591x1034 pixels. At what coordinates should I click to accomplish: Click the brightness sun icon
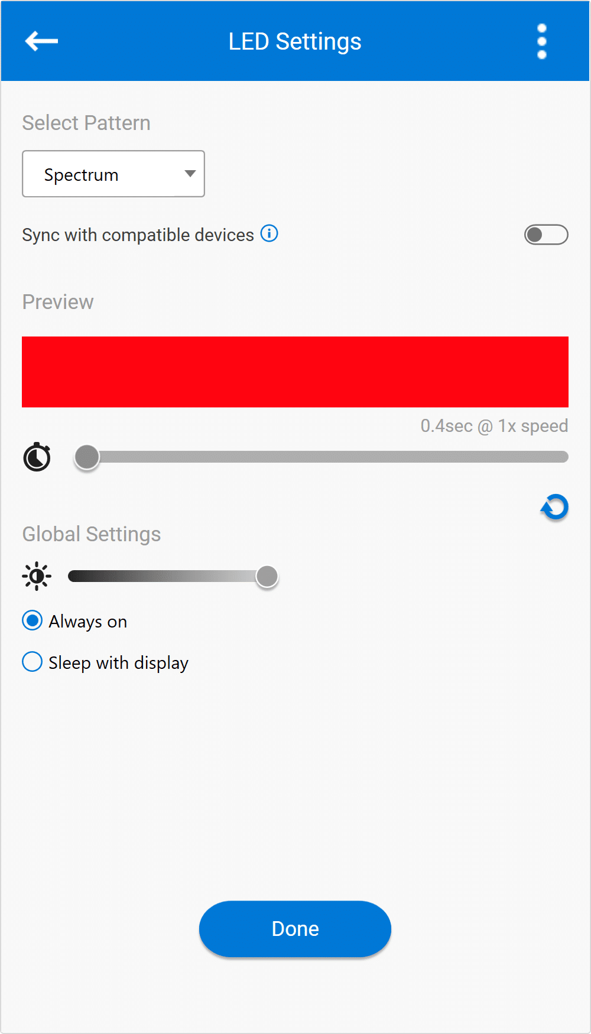[x=37, y=576]
